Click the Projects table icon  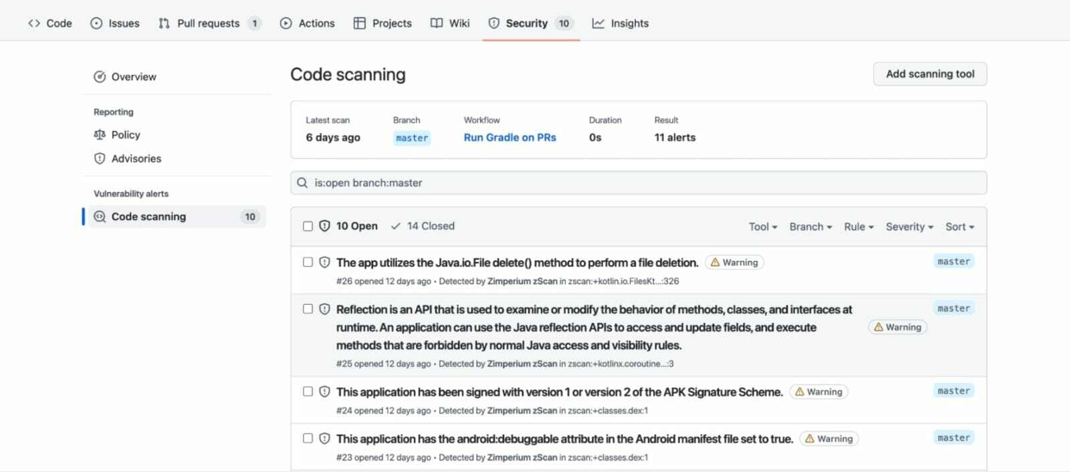tap(359, 23)
